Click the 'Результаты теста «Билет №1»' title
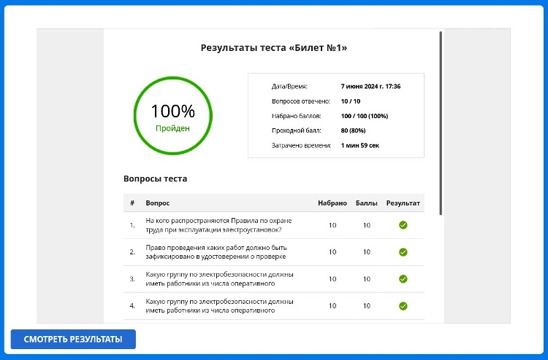Image resolution: width=548 pixels, height=360 pixels. pos(274,48)
